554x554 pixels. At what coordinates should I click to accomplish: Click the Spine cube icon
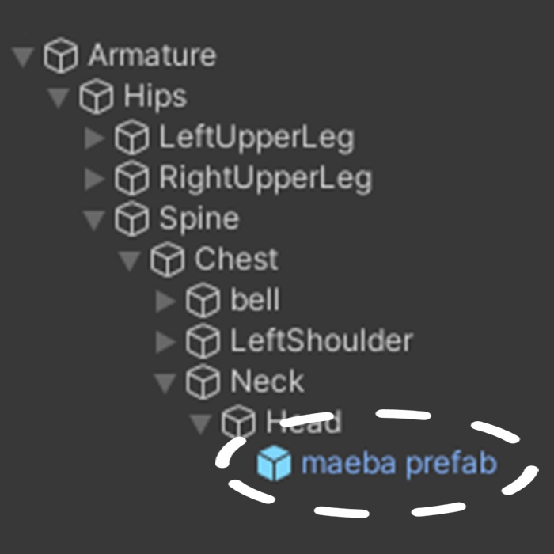[x=132, y=220]
